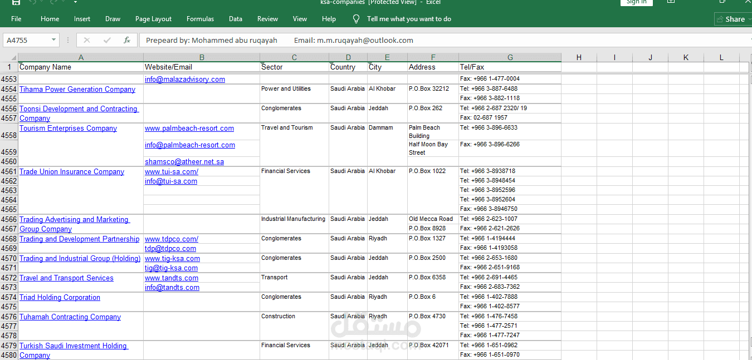Click the Tell me what you want to do box
Image resolution: width=752 pixels, height=360 pixels.
coord(409,19)
